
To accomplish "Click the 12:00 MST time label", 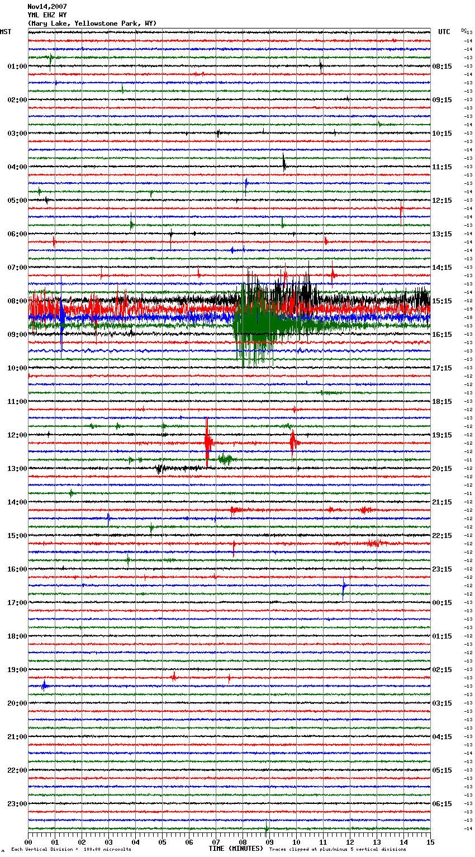I will click(x=17, y=435).
